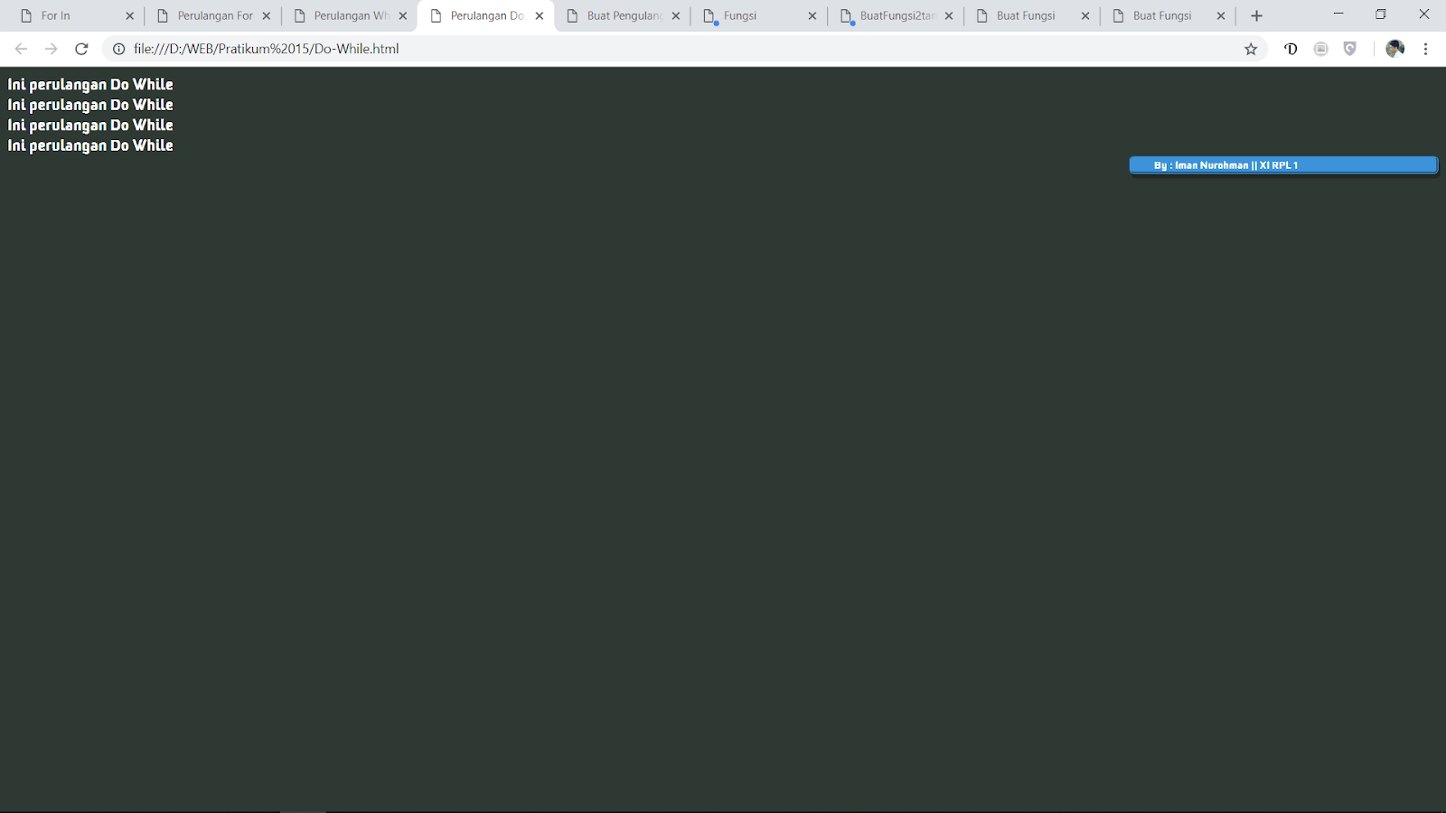Click the profile avatar picture
Screen dimensions: 1446x813
(x=1394, y=49)
